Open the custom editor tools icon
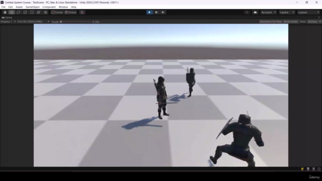The height and width of the screenshot is (181, 322). point(45,12)
